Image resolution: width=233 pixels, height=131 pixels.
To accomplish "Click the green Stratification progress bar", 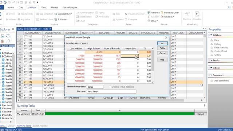I will tap(120, 114).
